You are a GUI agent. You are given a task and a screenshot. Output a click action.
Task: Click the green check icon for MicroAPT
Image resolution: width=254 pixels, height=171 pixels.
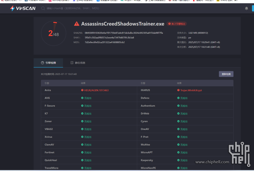click(178, 152)
